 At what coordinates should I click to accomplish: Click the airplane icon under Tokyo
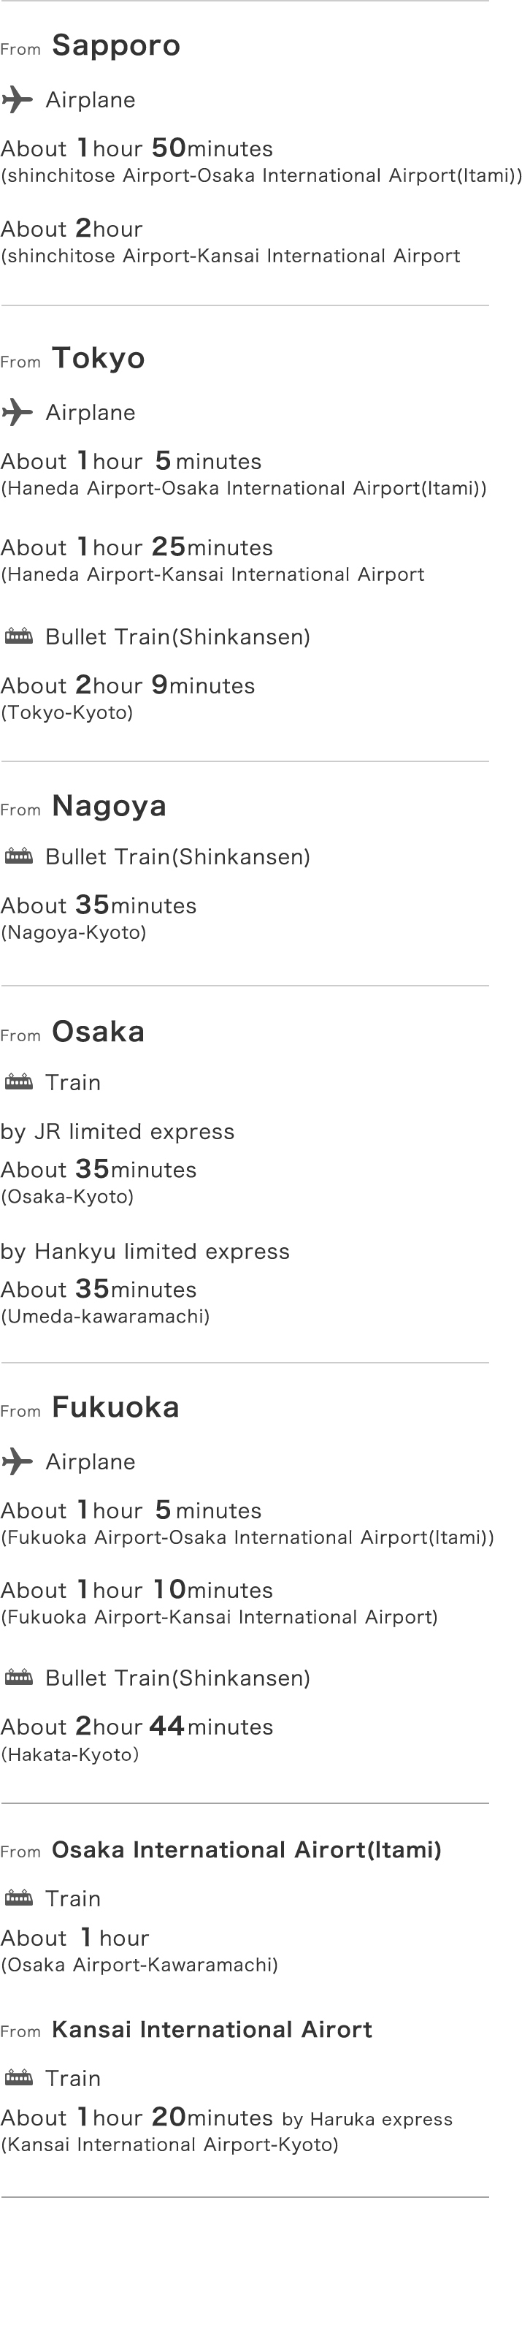pyautogui.click(x=18, y=412)
